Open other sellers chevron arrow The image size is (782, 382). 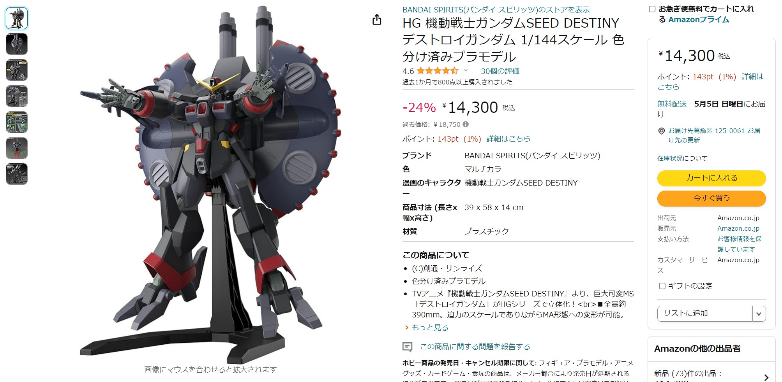click(766, 377)
